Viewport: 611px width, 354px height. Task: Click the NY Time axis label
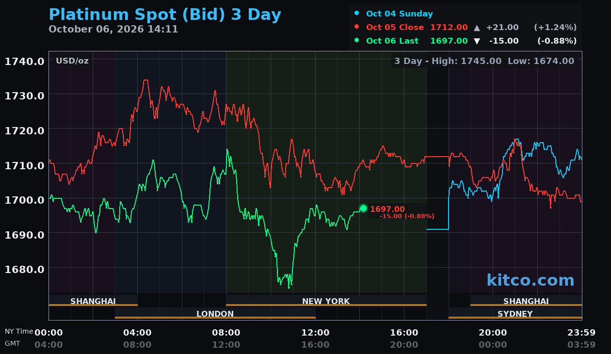tap(19, 331)
